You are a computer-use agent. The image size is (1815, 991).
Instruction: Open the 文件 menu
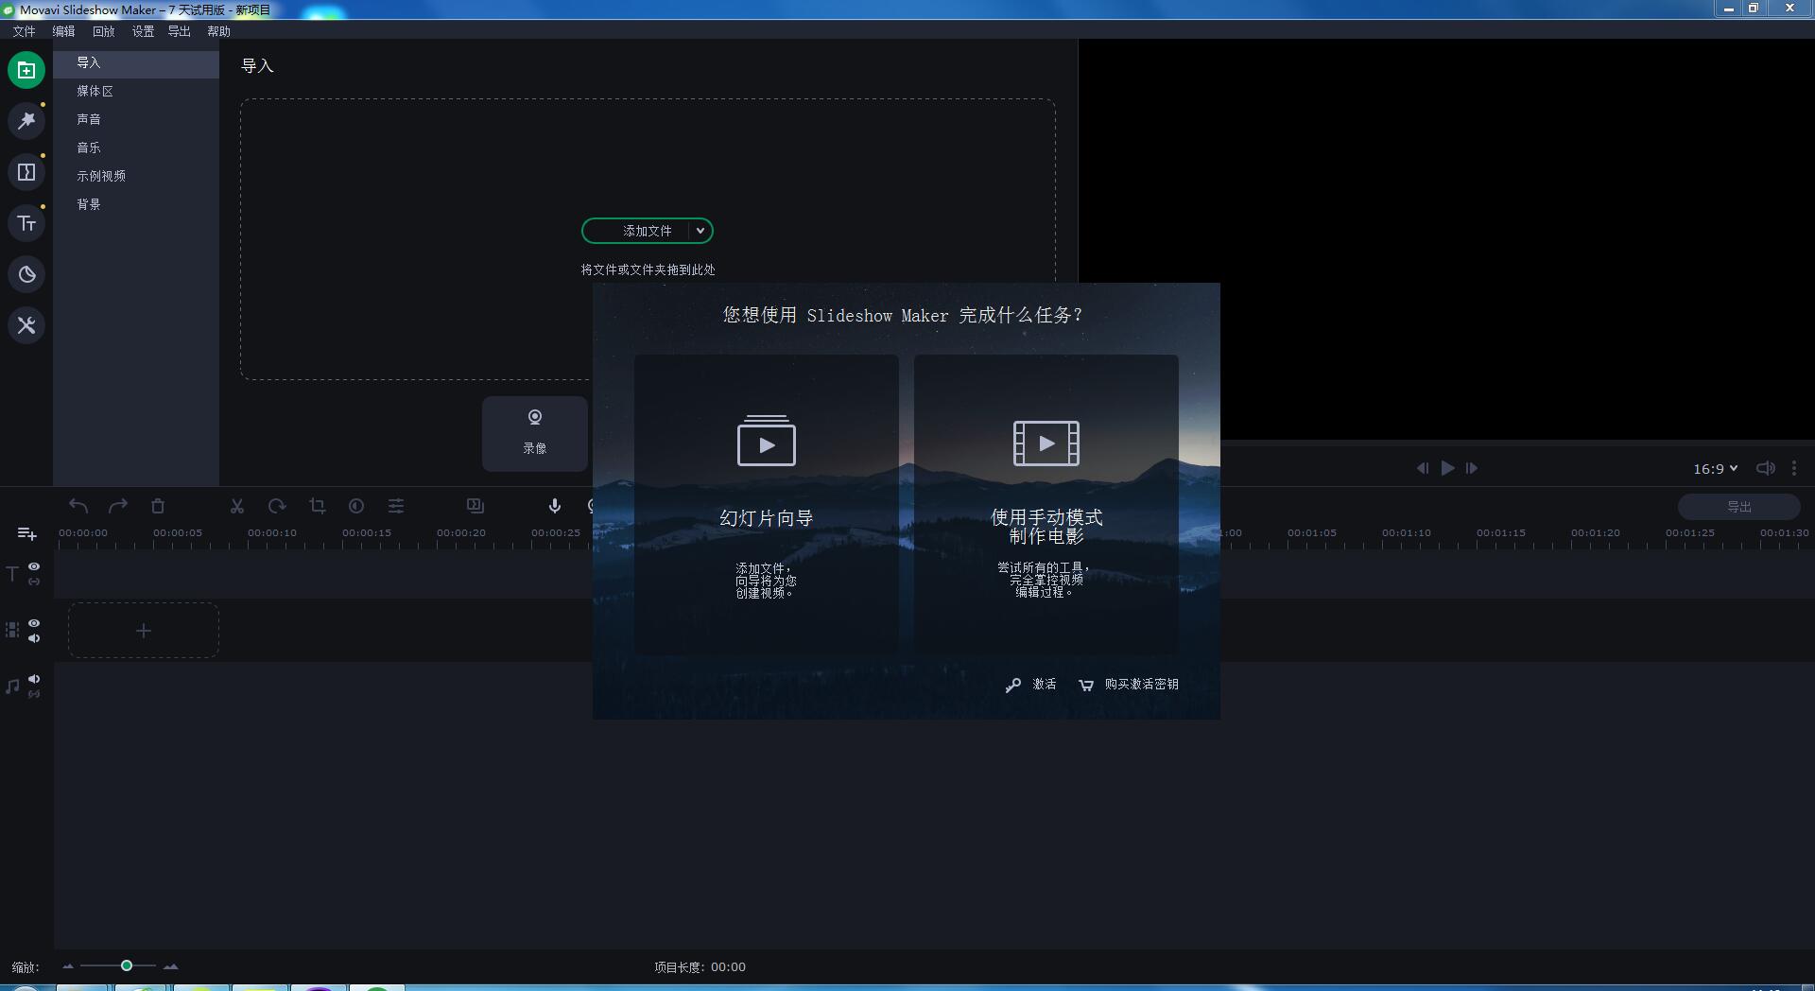pyautogui.click(x=24, y=31)
